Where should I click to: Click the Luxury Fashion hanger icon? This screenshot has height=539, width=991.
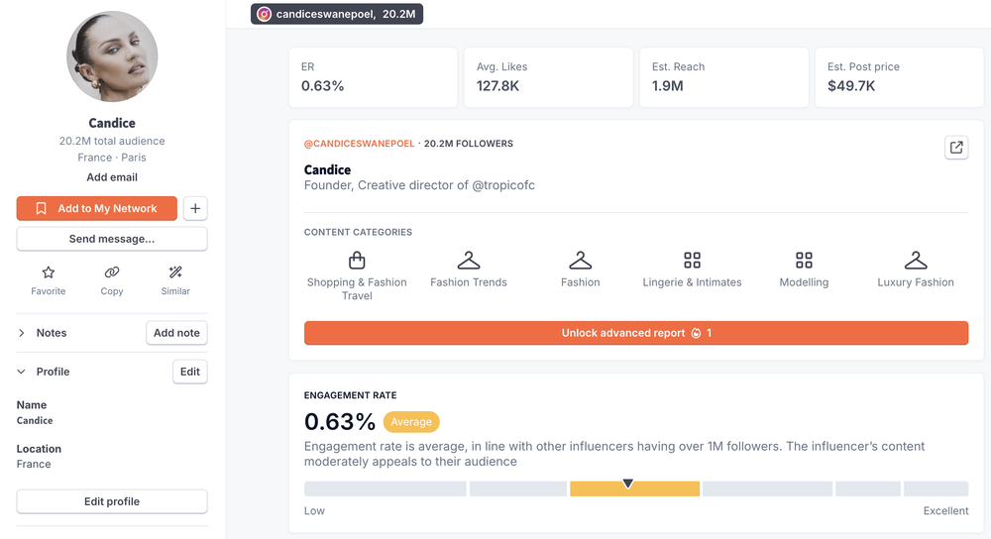[915, 261]
